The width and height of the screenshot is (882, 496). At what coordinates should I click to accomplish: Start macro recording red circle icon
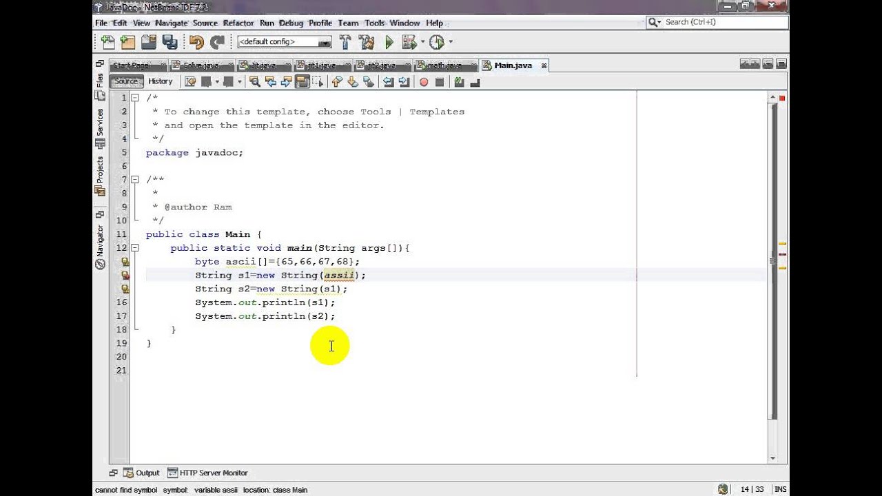[x=424, y=82]
